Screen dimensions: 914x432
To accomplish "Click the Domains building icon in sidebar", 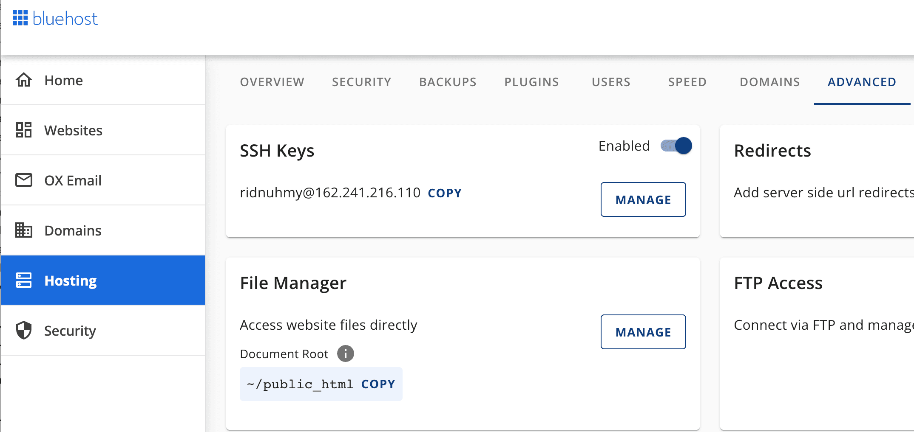I will (x=24, y=230).
